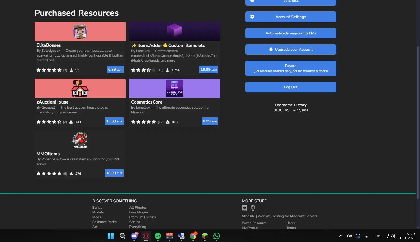420x242 pixels.
Task: Click the 3F3C1KS username history entry
Action: [281, 110]
